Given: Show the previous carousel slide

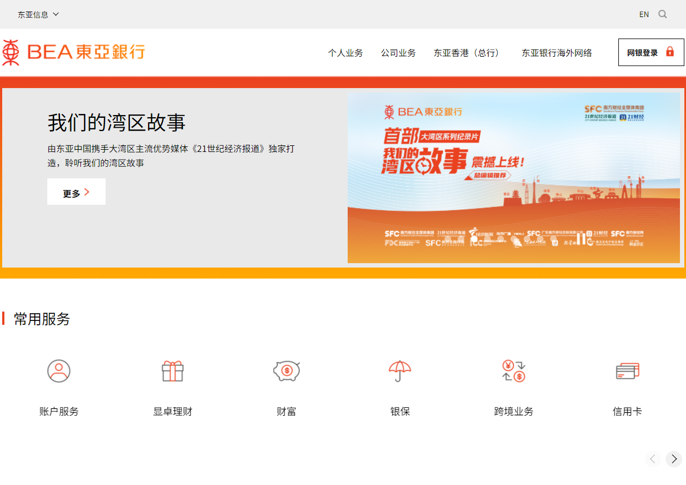Looking at the screenshot, I should (652, 459).
